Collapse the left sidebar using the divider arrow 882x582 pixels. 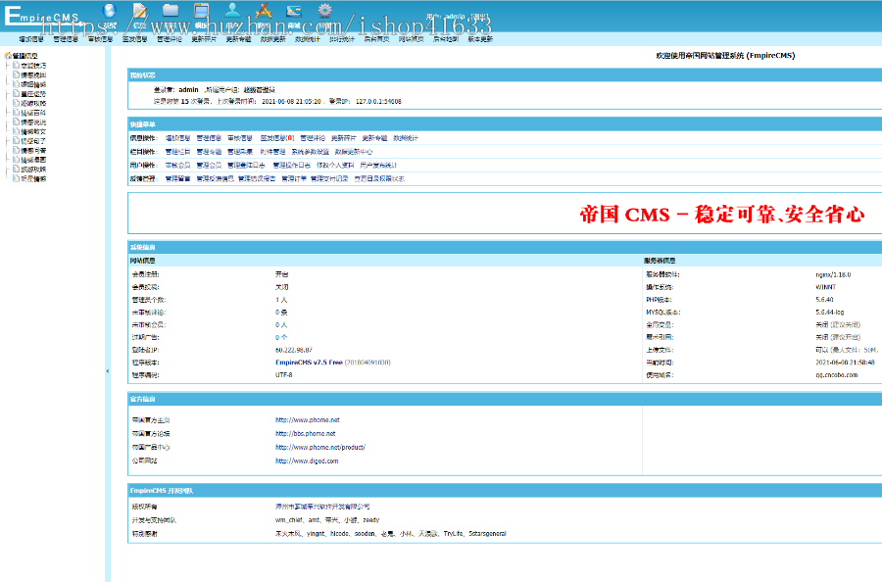[x=107, y=371]
